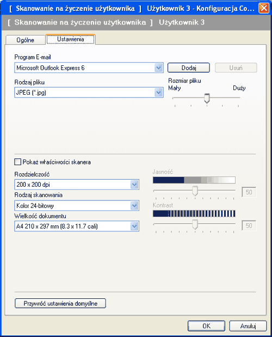Image resolution: width=272 pixels, height=337 pixels.
Task: Click the Jasność value field
Action: tap(249, 192)
